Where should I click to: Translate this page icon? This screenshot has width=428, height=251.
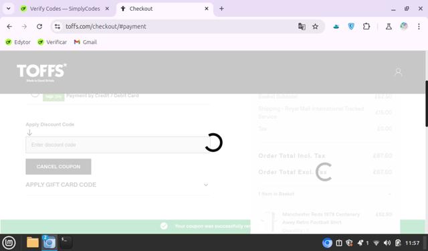click(x=302, y=27)
